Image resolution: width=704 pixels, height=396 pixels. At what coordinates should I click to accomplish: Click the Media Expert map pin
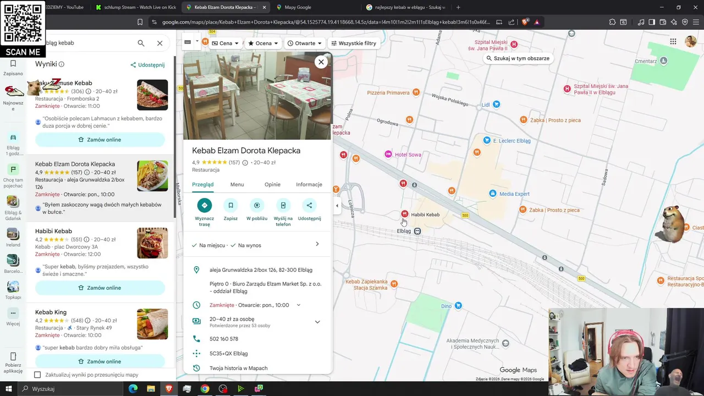(x=493, y=194)
